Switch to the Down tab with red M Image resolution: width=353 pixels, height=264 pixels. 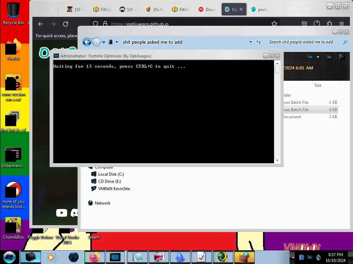[207, 9]
